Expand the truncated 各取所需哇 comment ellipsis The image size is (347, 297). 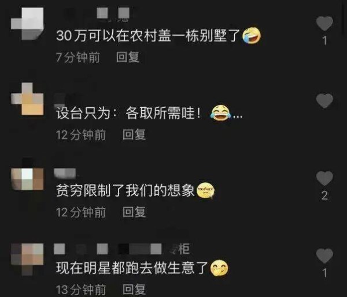[x=238, y=116]
